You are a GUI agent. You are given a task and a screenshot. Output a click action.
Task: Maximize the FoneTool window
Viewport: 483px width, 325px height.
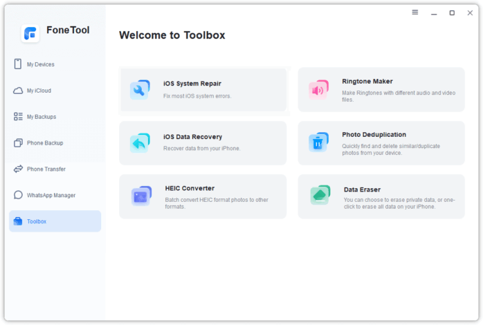pyautogui.click(x=452, y=12)
